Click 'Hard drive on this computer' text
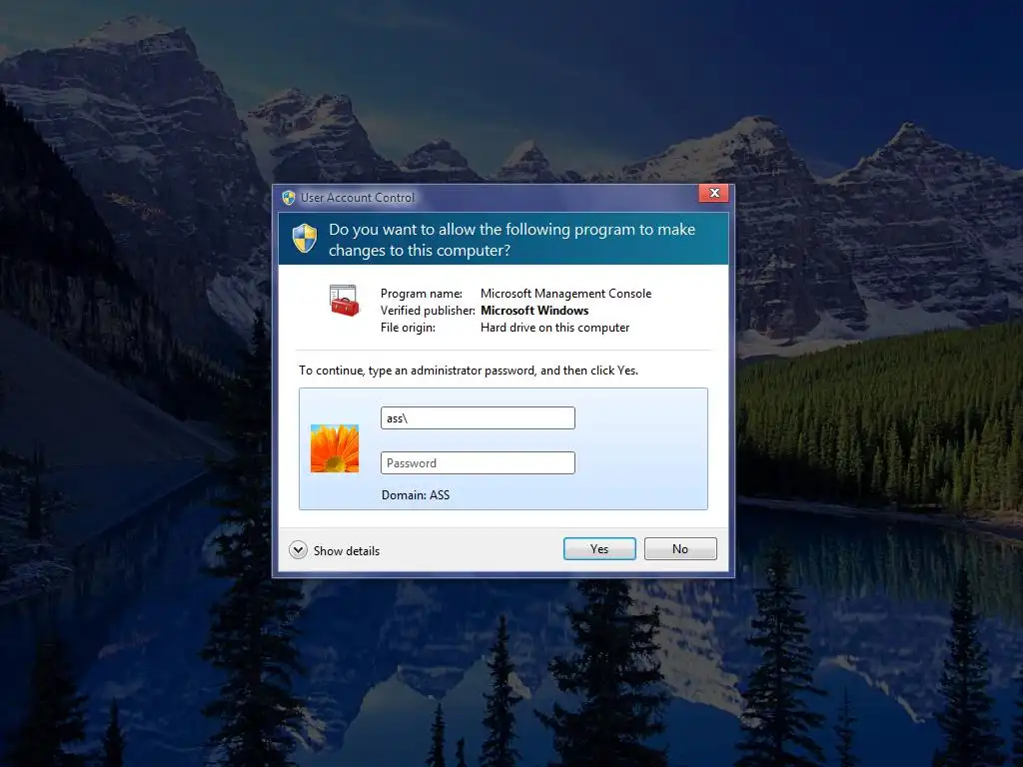This screenshot has width=1023, height=767. pos(554,328)
